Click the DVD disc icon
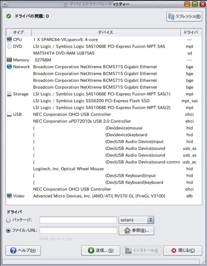This screenshot has height=266, width=207. tap(9, 46)
